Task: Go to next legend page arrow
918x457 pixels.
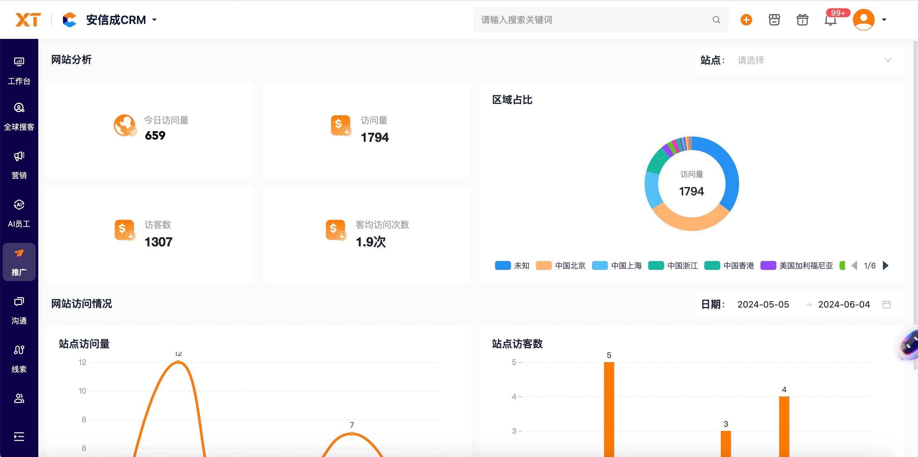Action: (x=885, y=265)
